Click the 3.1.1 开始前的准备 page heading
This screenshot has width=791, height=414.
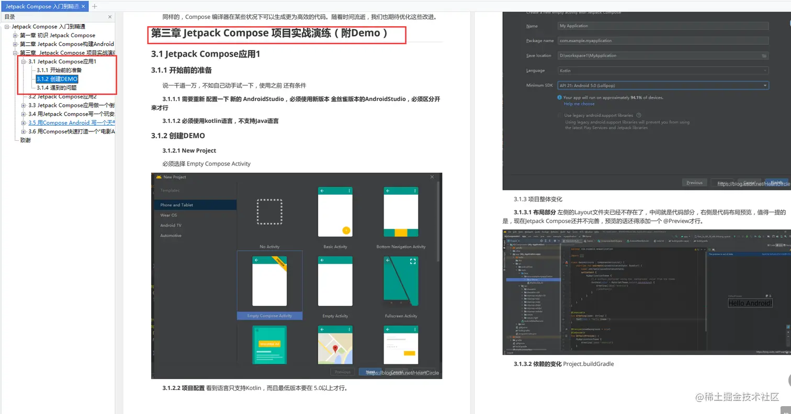click(x=182, y=70)
